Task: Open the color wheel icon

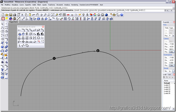Action: pyautogui.click(x=95, y=15)
